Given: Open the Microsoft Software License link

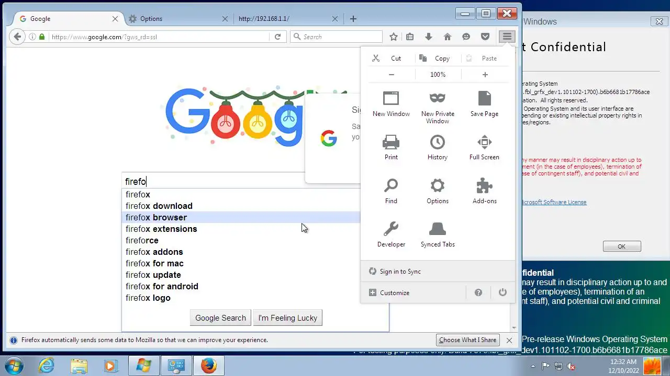Looking at the screenshot, I should click(x=554, y=202).
